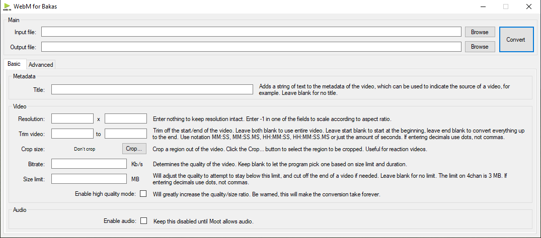Click the WebM for Bakas app icon
This screenshot has width=541, height=238.
[7, 7]
